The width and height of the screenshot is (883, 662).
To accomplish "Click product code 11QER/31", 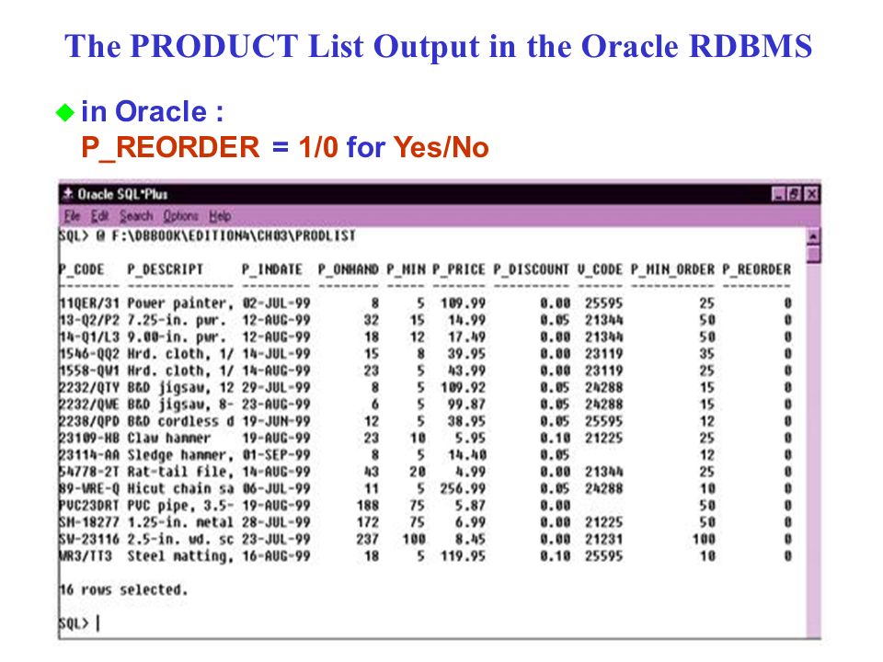I will tap(89, 303).
